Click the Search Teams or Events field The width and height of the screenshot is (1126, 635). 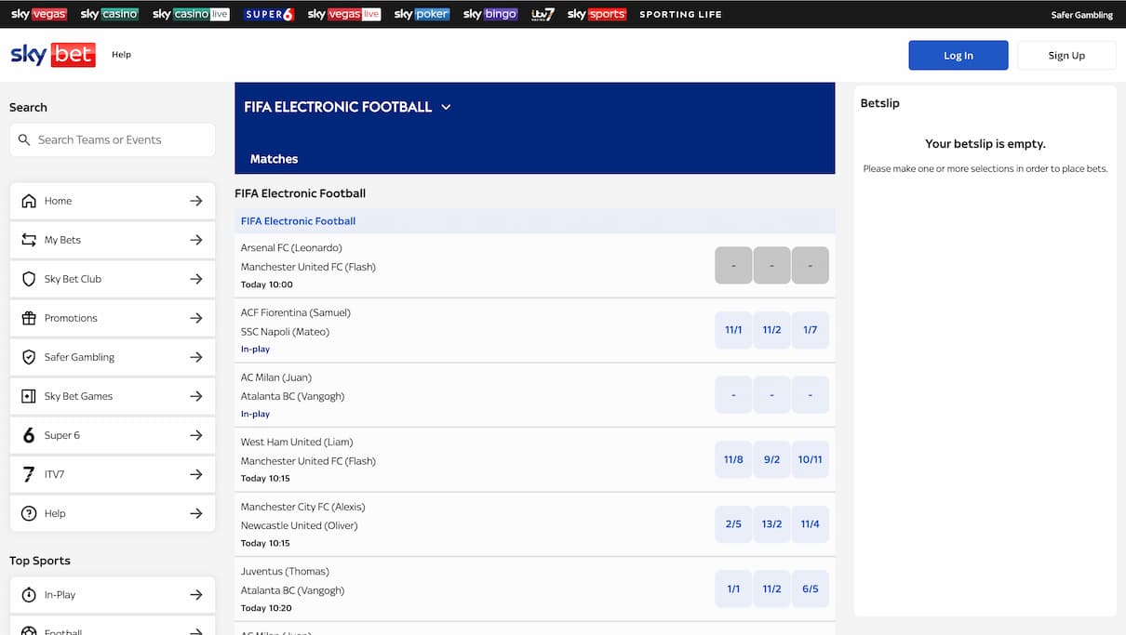113,139
